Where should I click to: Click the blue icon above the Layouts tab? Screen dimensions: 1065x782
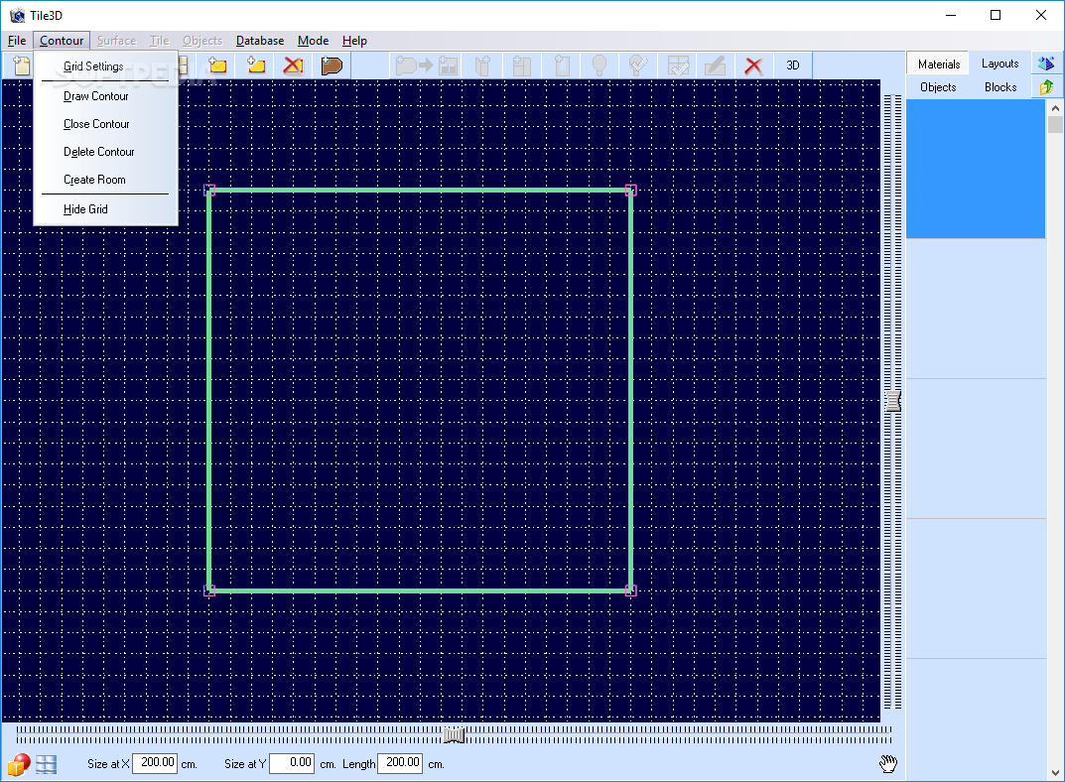coord(1046,62)
